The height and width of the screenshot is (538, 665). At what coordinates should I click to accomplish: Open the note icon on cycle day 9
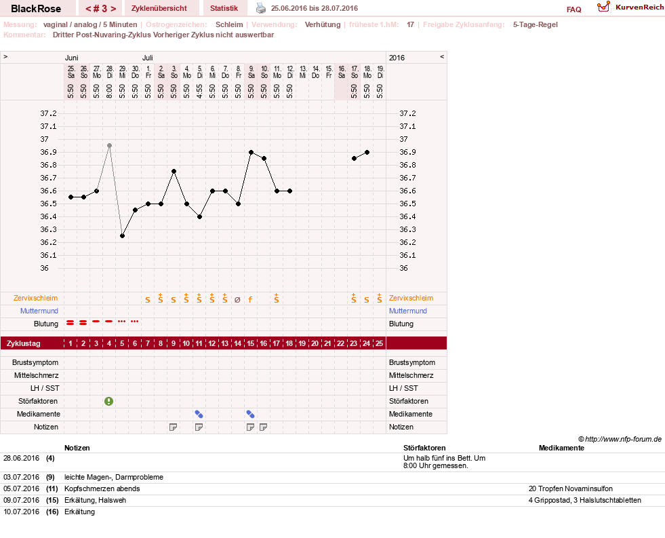click(173, 427)
